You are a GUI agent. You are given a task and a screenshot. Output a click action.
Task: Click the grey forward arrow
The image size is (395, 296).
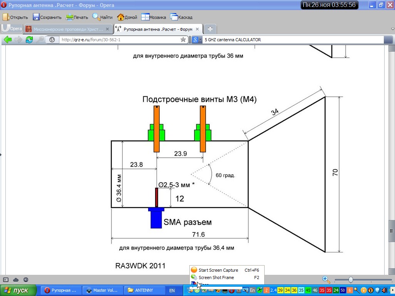point(19,40)
